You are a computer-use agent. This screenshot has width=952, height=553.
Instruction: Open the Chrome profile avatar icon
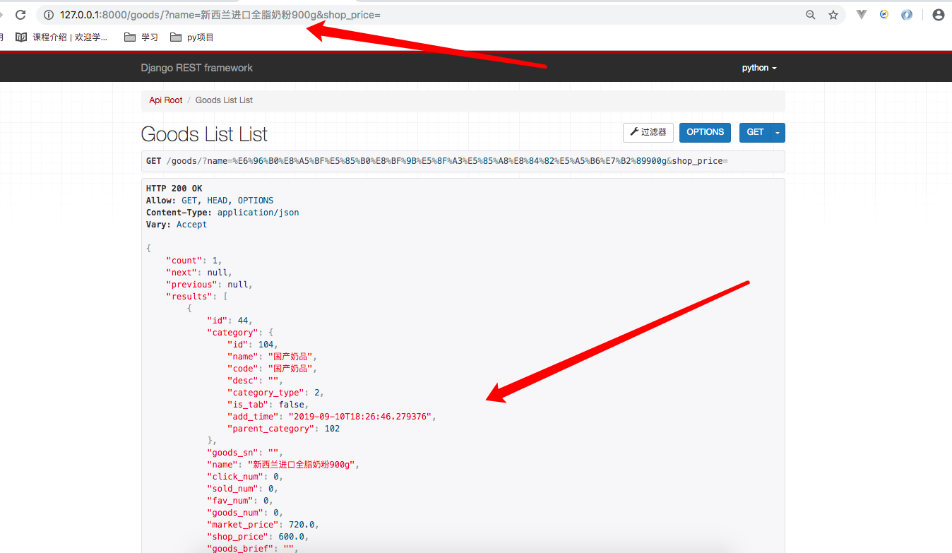point(939,15)
